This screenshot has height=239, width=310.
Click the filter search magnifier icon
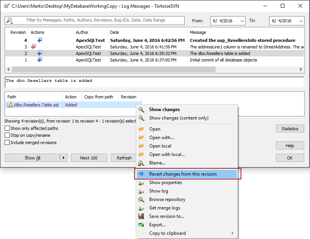click(9, 20)
